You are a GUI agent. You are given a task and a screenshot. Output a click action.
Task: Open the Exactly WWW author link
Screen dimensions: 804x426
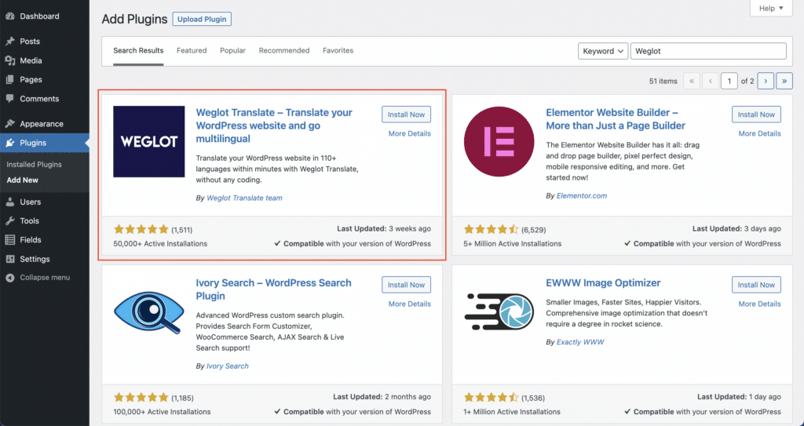(x=580, y=342)
